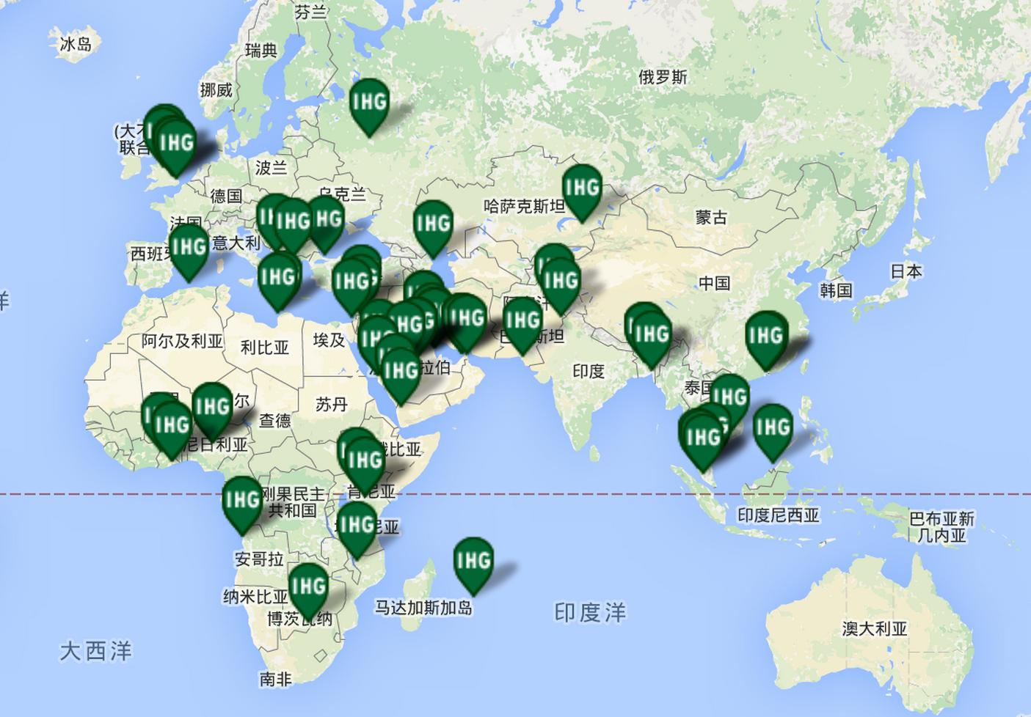Select the IHG marker west of Congo label
This screenshot has width=1031, height=717.
point(242,505)
